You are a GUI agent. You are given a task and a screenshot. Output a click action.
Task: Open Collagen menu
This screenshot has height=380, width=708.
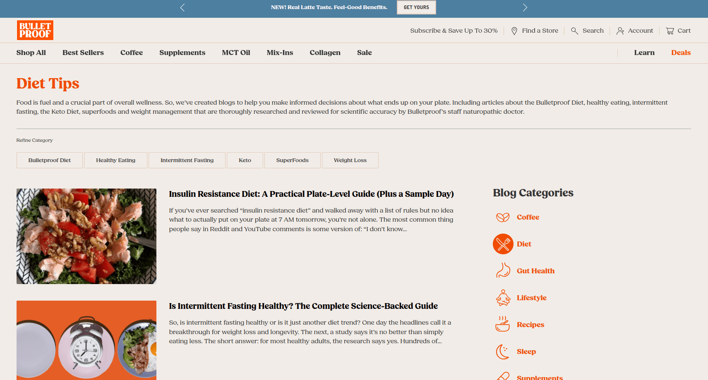(x=325, y=53)
